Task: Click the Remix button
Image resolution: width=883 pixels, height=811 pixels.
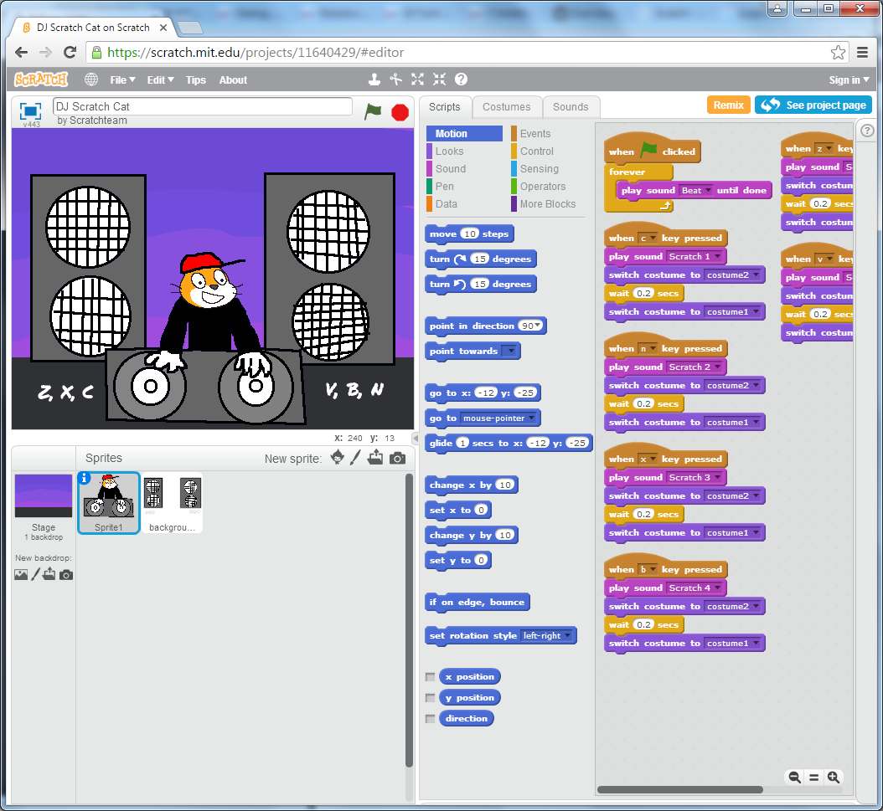Action: [728, 105]
